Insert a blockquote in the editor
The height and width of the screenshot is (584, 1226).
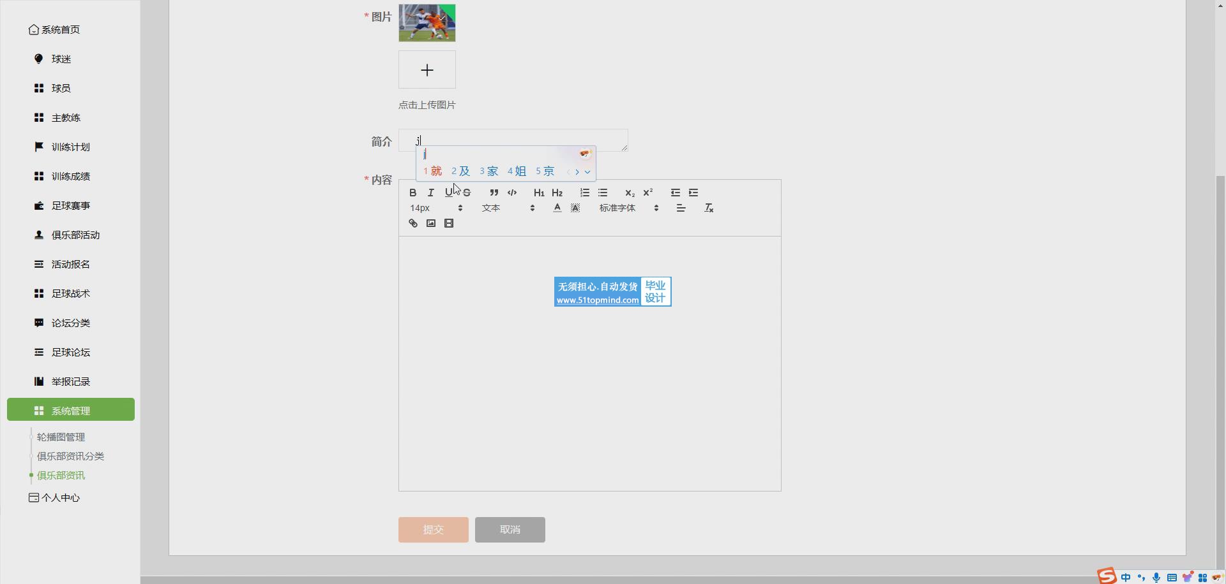coord(494,193)
